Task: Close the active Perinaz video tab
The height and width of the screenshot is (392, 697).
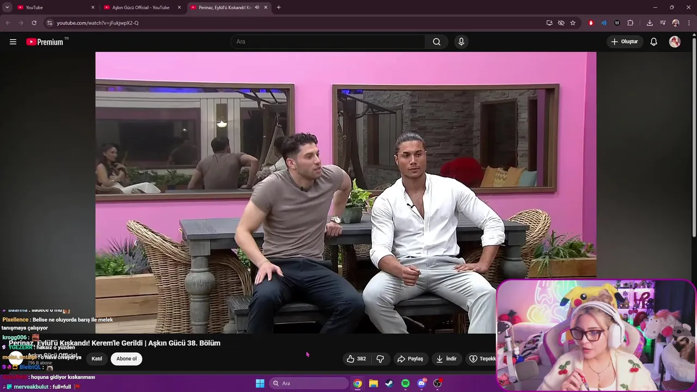Action: 266,8
